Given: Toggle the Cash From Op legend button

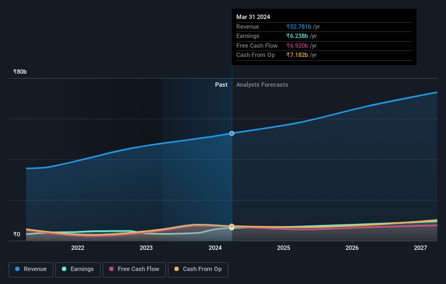Looking at the screenshot, I should pyautogui.click(x=198, y=269).
